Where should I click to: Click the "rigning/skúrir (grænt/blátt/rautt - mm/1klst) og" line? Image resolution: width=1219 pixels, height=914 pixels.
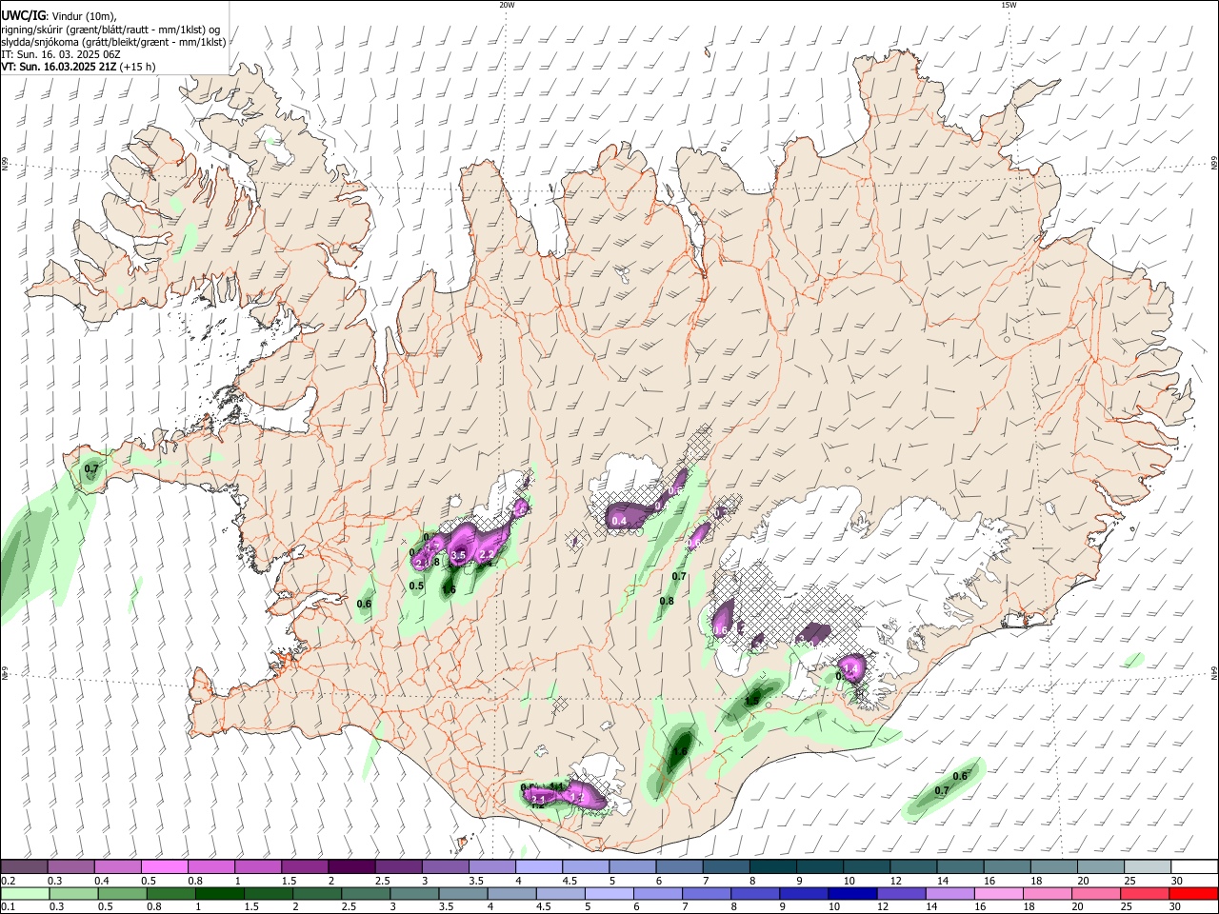[x=111, y=29]
